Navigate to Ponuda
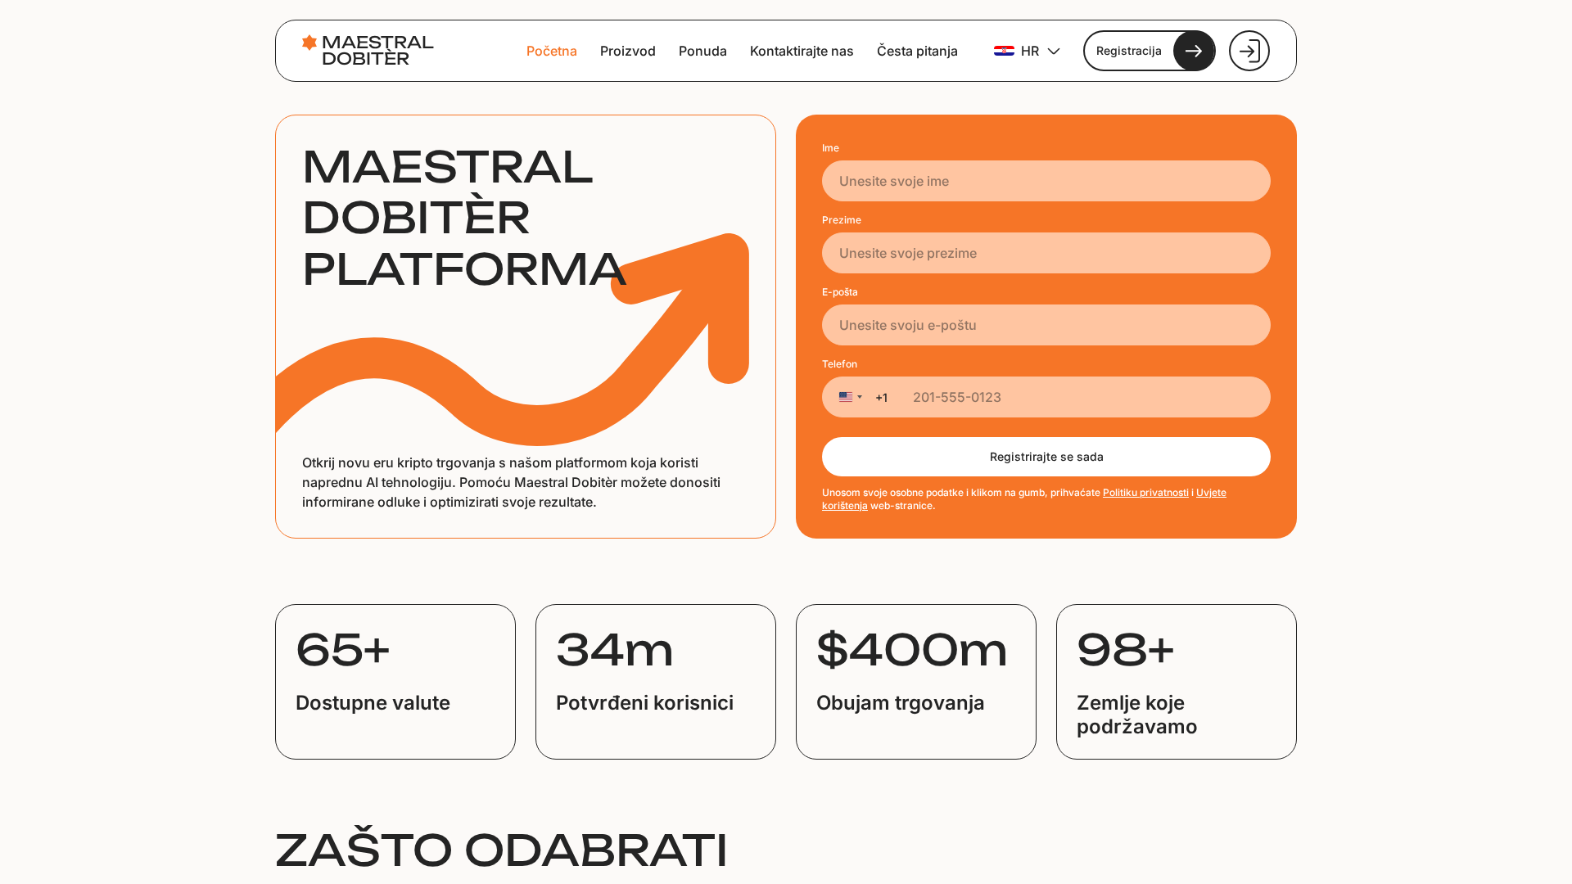1572x884 pixels. (702, 51)
